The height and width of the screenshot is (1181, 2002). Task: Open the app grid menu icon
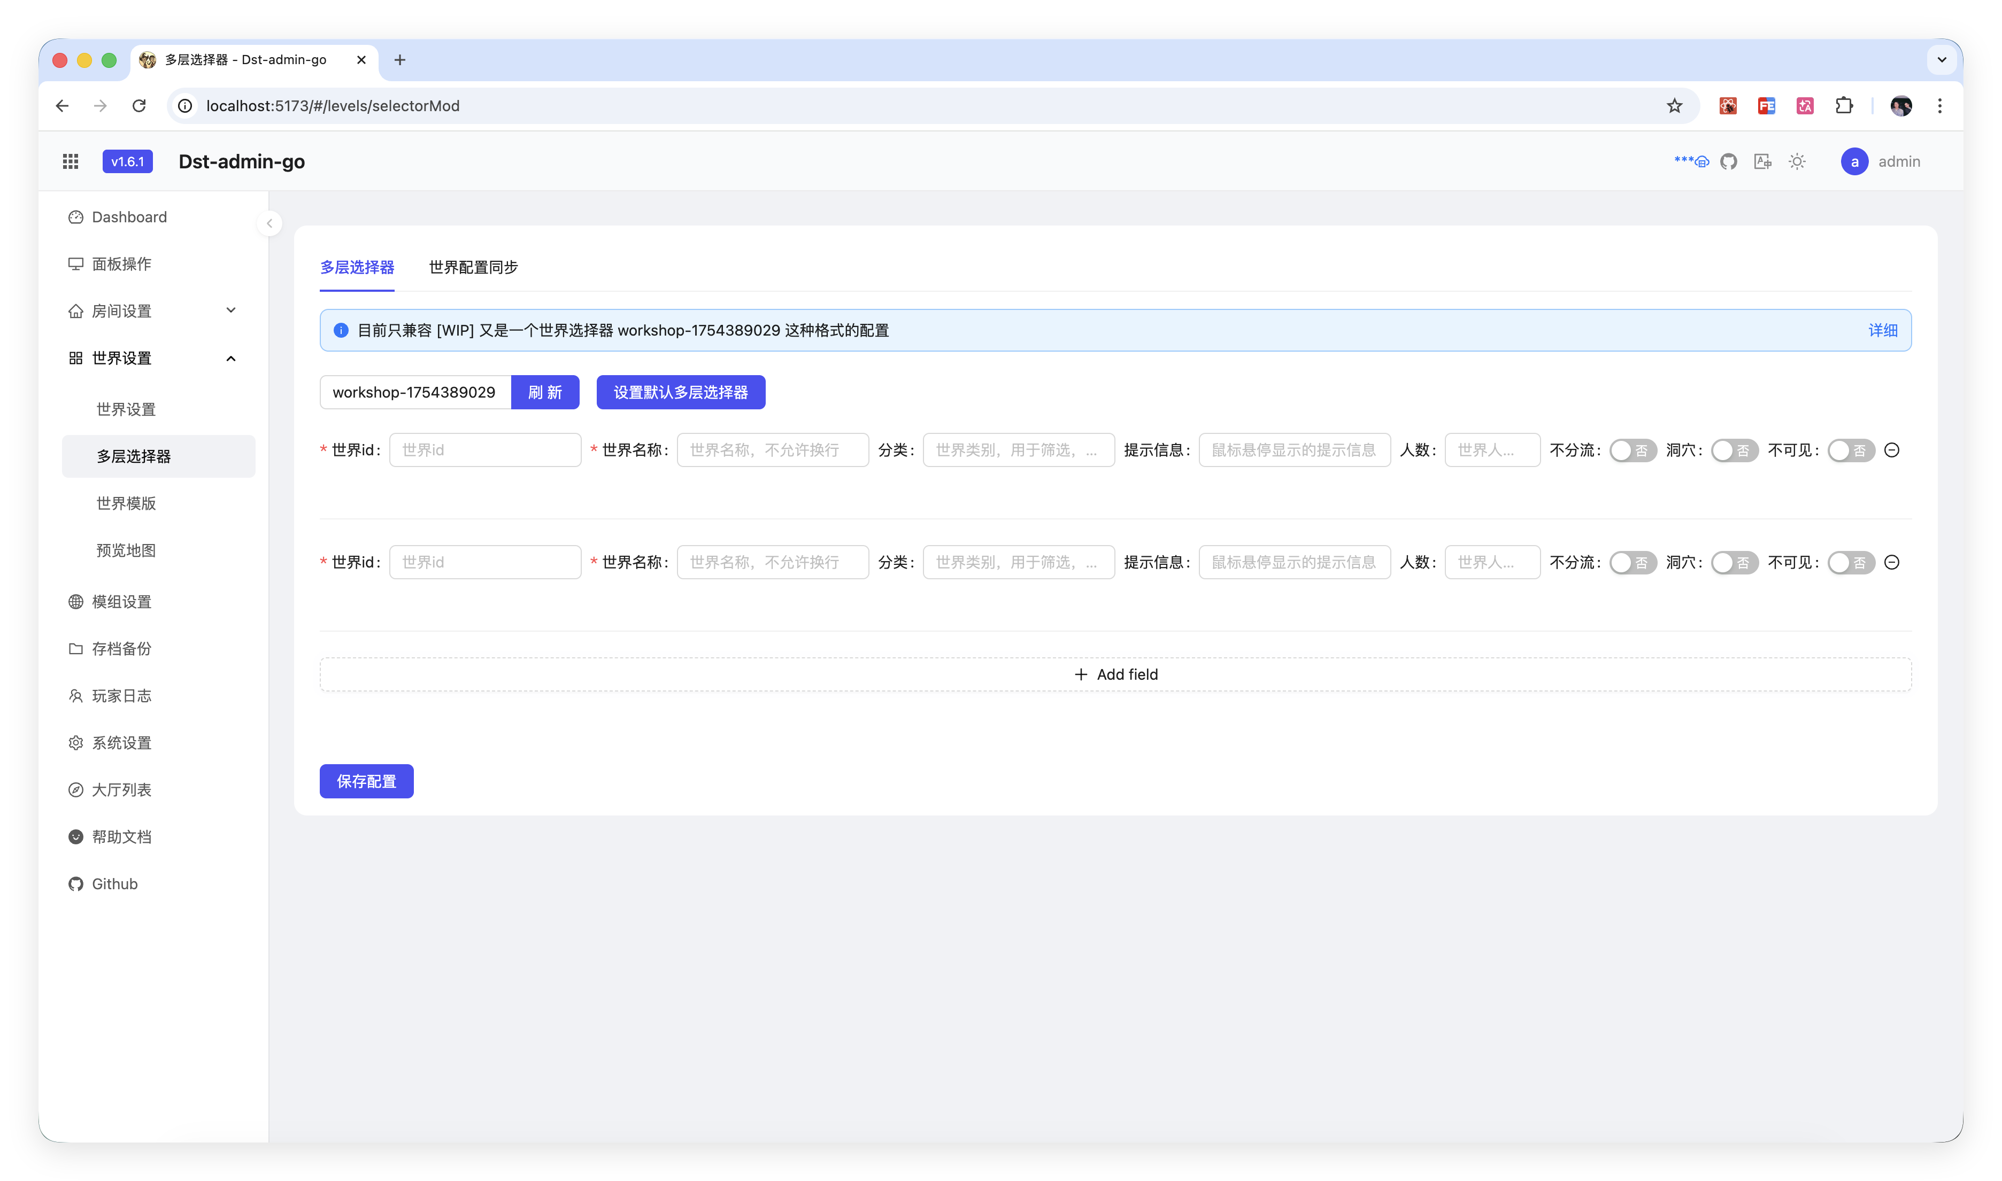(x=71, y=161)
